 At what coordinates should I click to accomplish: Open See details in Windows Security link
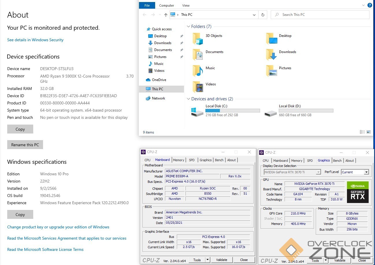(35, 40)
